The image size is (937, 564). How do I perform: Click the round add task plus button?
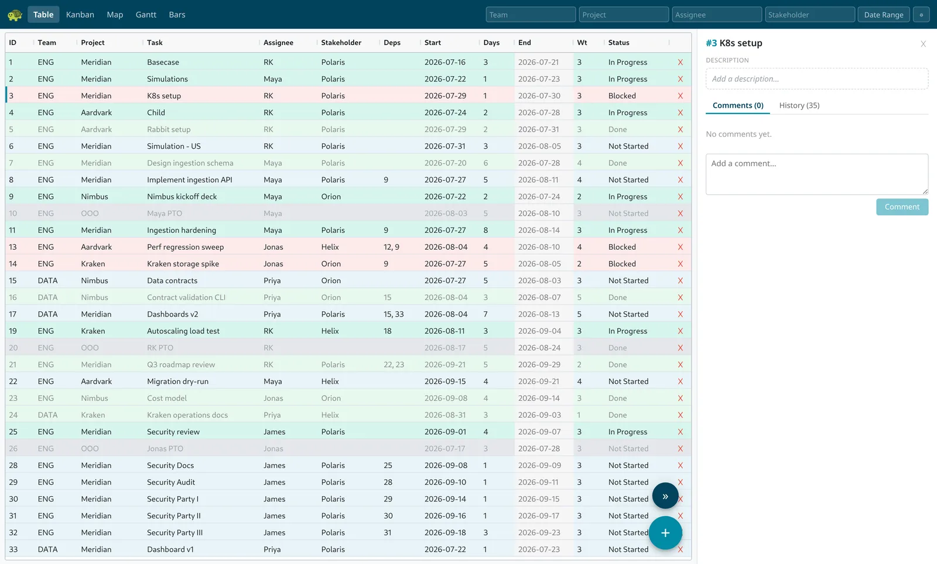(665, 533)
